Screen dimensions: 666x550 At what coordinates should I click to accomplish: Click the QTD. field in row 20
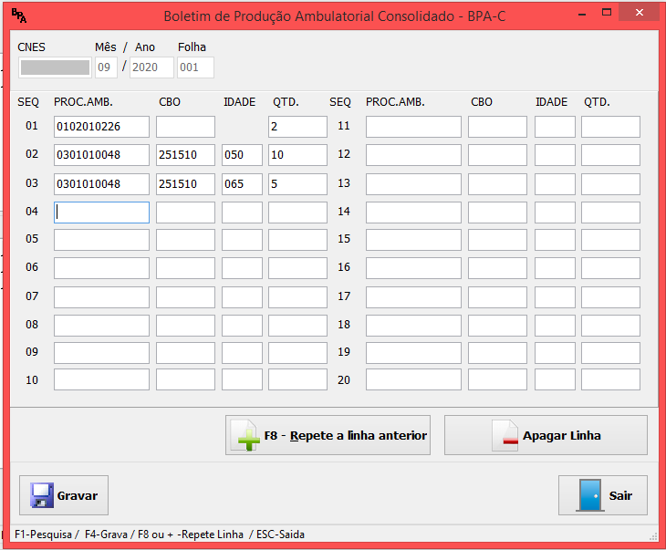(x=610, y=379)
